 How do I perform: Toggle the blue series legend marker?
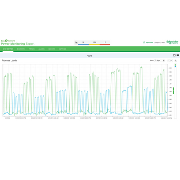click(175, 67)
